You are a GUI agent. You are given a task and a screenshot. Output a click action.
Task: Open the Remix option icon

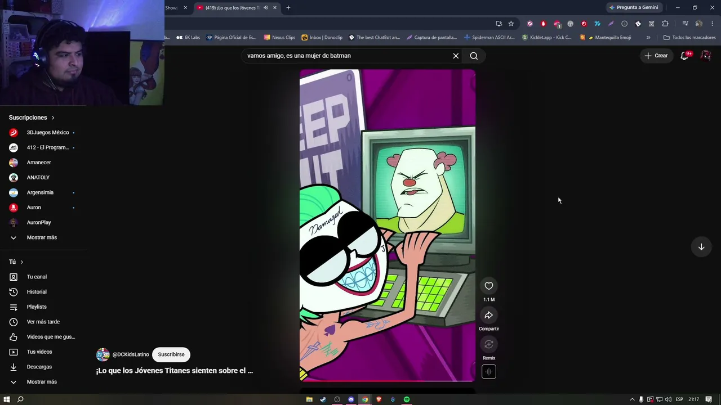click(x=489, y=344)
